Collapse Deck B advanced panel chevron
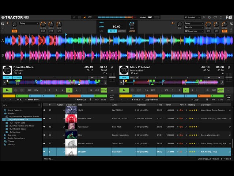Image resolution: width=234 pixels, height=176 pixels. pos(228,90)
